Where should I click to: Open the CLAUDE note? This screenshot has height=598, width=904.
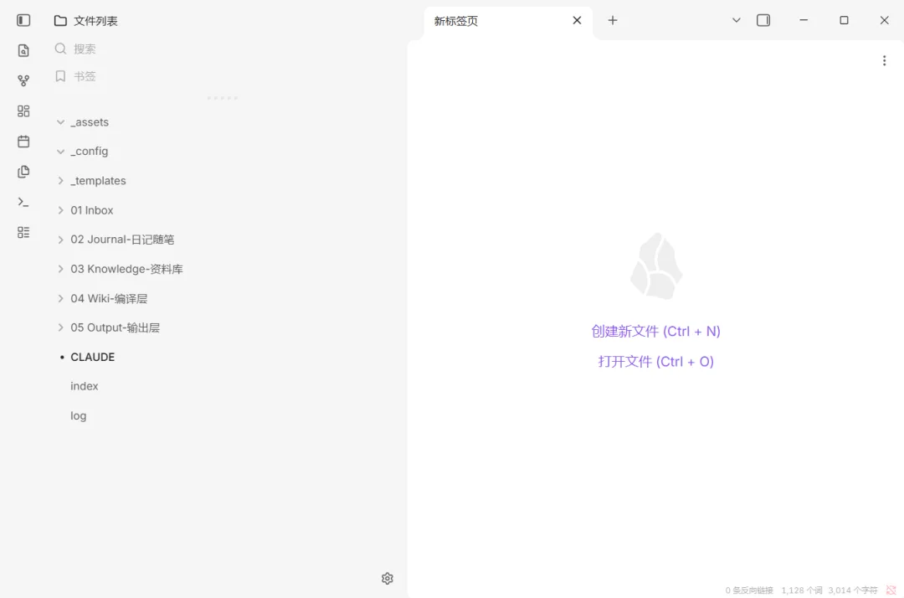tap(92, 357)
